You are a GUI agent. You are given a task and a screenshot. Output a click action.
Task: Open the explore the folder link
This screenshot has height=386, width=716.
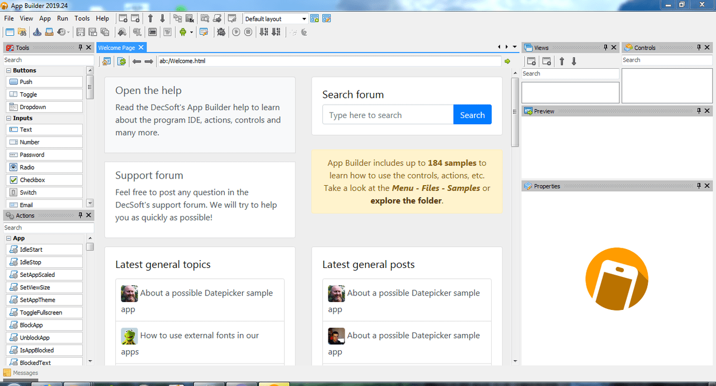point(406,200)
